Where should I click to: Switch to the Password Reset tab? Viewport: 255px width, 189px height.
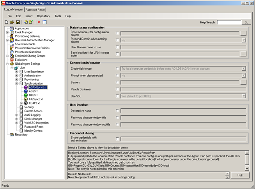coord(35,10)
